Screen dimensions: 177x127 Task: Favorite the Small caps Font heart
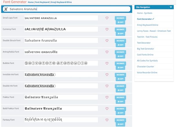point(107,18)
